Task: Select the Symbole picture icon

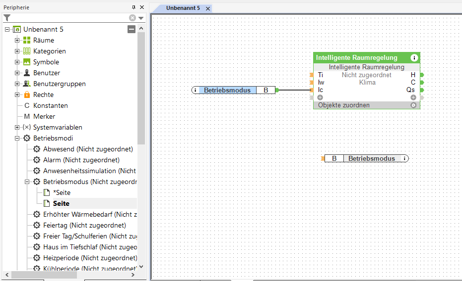Action: pyautogui.click(x=27, y=62)
